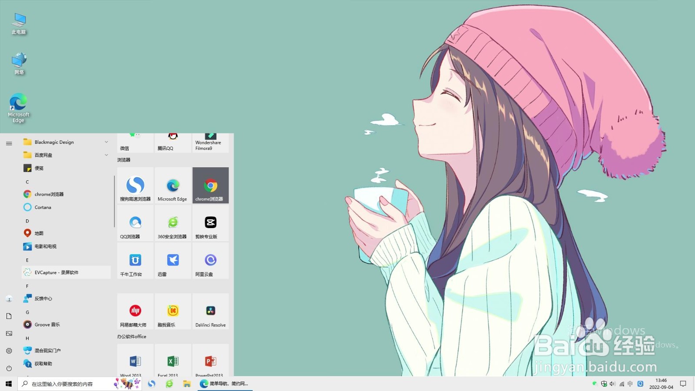Open the PowerPoint 2013 tile
Image resolution: width=695 pixels, height=391 pixels.
click(x=211, y=360)
